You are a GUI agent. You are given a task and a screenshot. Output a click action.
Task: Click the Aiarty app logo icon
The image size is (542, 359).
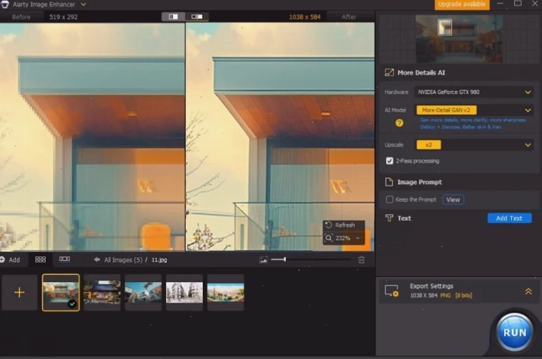(4, 4)
